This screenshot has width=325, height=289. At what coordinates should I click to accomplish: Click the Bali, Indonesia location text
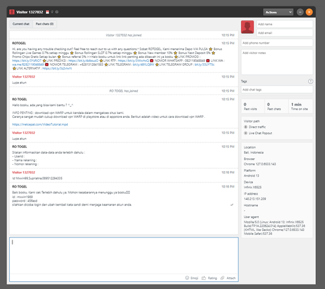(x=253, y=152)
